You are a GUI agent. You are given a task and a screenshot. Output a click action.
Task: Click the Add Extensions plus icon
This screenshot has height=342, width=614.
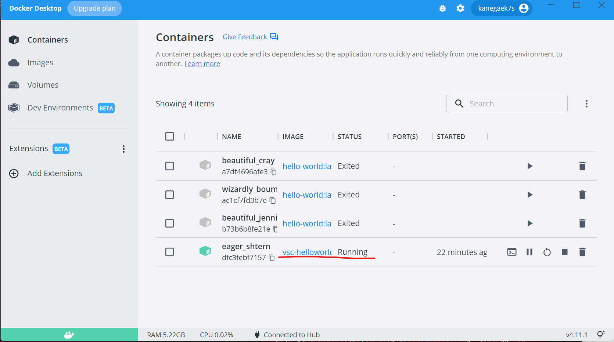coord(14,174)
